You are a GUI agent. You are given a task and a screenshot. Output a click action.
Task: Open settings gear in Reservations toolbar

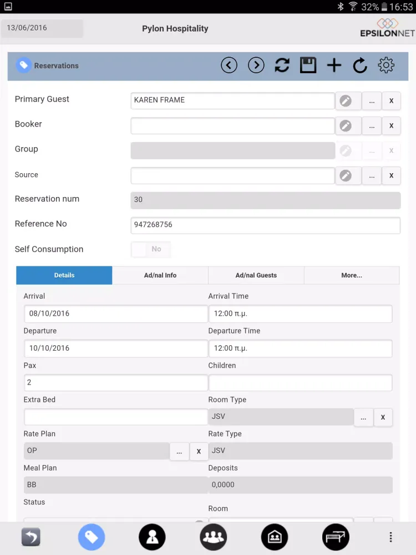coord(386,65)
